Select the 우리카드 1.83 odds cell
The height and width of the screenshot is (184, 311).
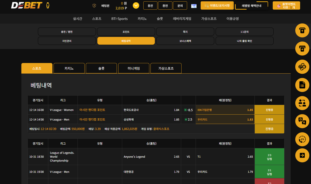225,119
